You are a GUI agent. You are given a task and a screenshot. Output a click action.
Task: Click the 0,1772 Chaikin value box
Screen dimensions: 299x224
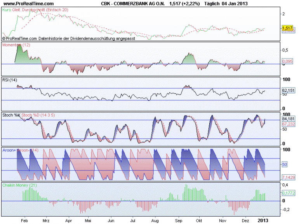(289, 193)
